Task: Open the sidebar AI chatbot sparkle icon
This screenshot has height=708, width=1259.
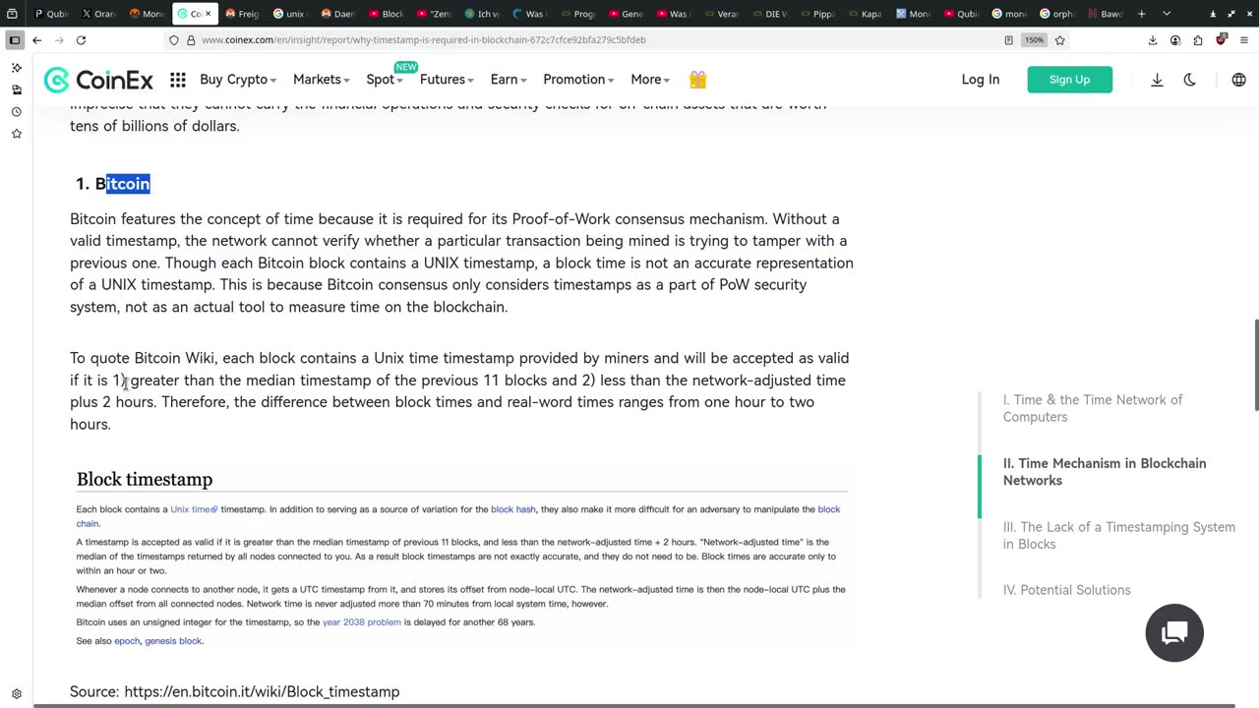Action: 16,67
